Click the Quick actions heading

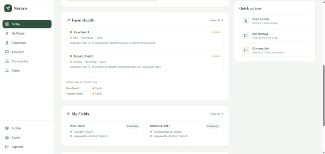250,8
